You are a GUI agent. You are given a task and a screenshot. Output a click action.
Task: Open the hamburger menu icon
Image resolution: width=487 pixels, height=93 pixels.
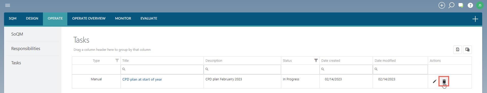pos(8,5)
